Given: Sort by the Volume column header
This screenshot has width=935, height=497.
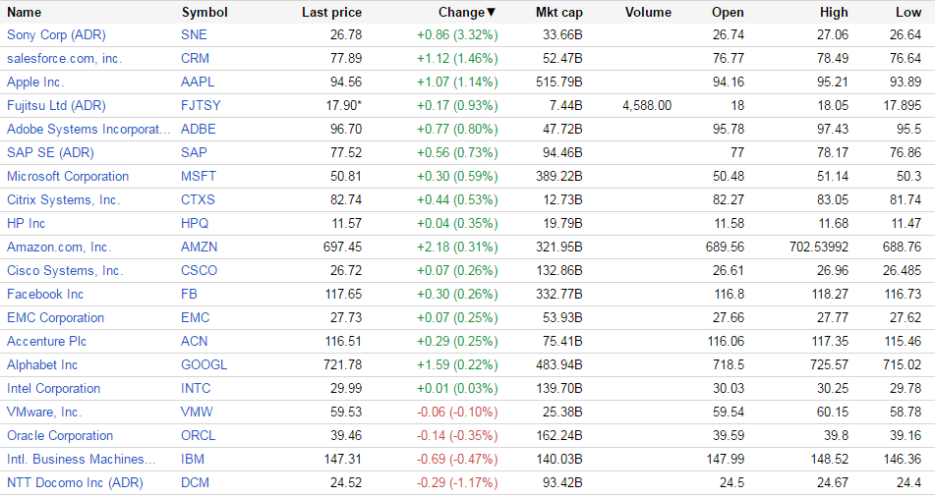Looking at the screenshot, I should coord(648,13).
